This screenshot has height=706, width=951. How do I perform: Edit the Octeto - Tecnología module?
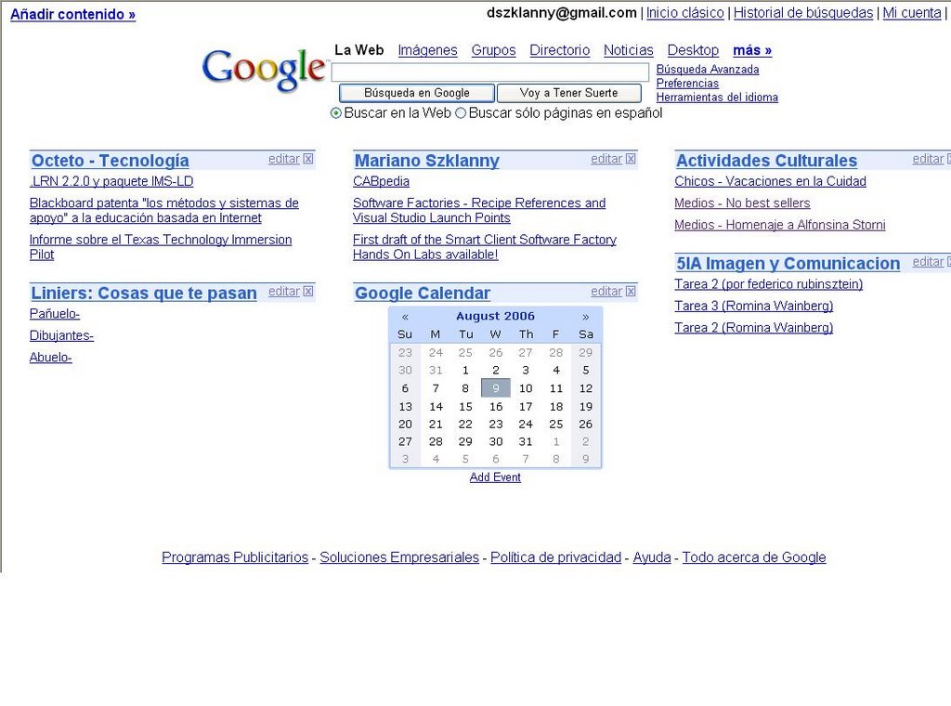[x=284, y=159]
